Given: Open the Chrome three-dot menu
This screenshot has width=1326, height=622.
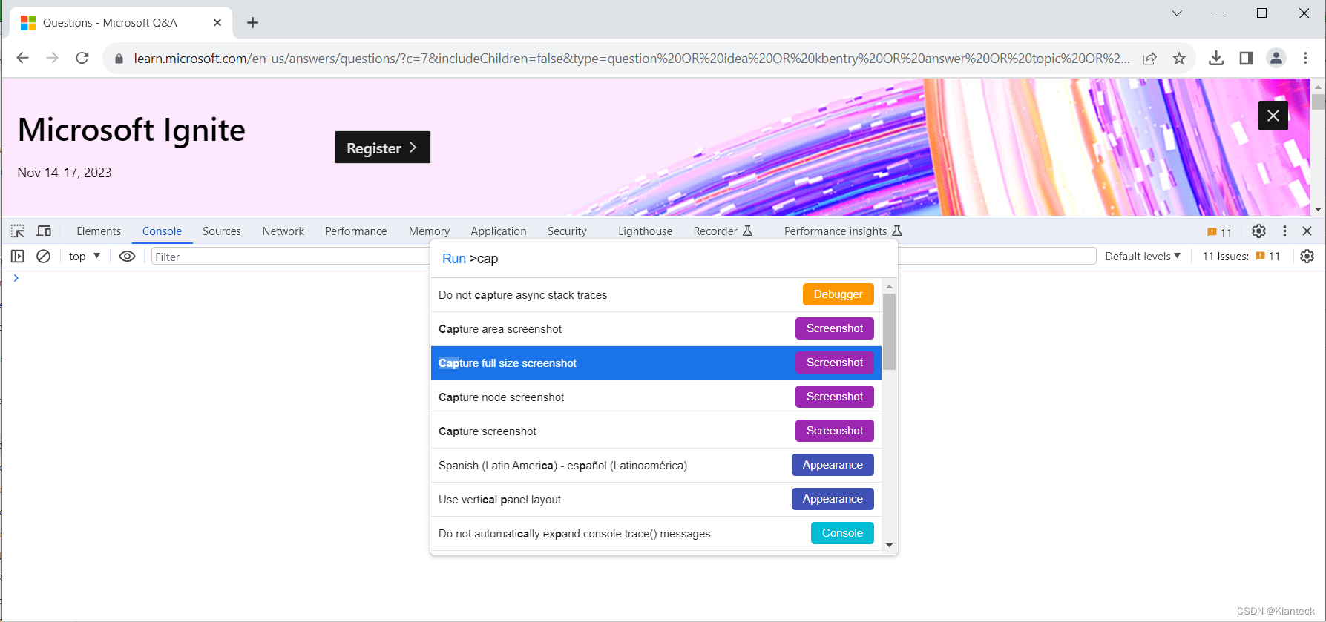Looking at the screenshot, I should (x=1306, y=58).
